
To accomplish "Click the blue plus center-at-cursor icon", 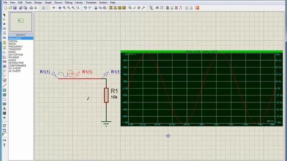I will click(x=60, y=8).
